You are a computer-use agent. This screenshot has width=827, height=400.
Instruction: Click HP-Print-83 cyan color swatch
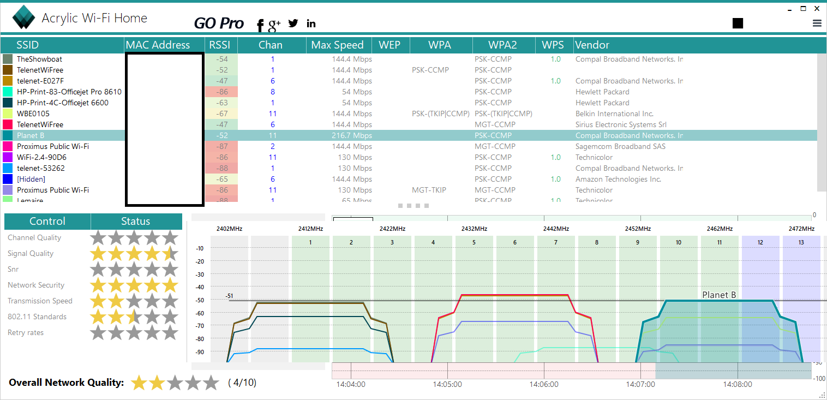[8, 92]
